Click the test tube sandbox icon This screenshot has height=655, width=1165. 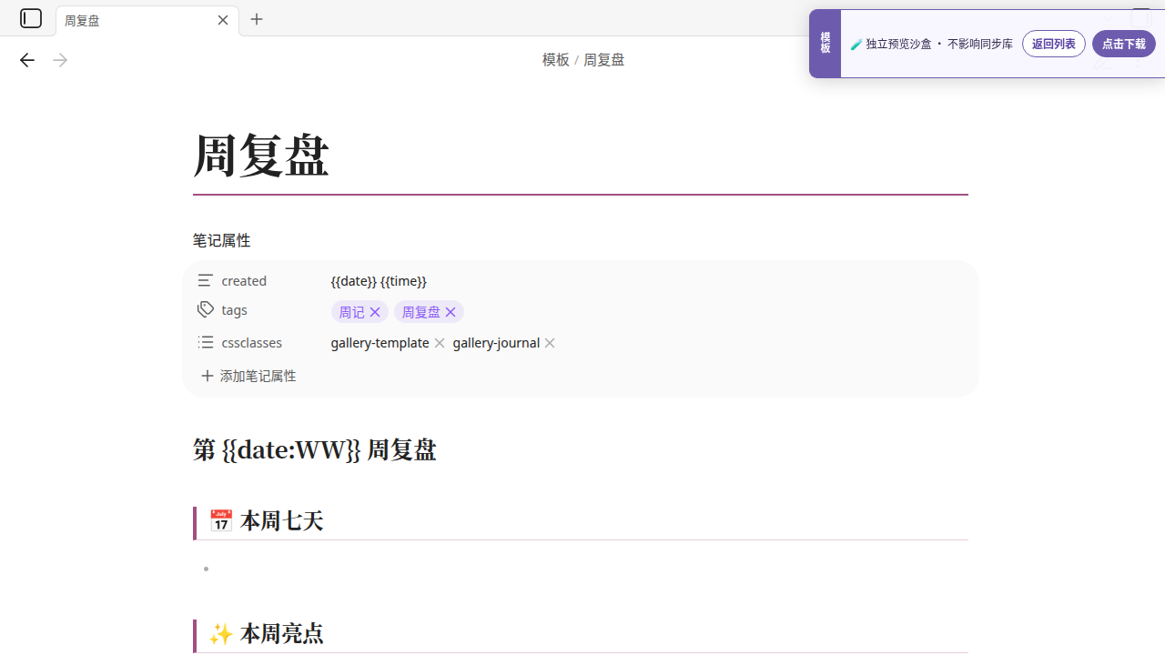coord(856,44)
